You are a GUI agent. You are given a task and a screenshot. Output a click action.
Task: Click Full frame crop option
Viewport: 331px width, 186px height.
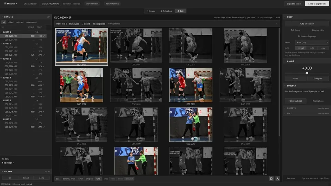click(x=295, y=30)
